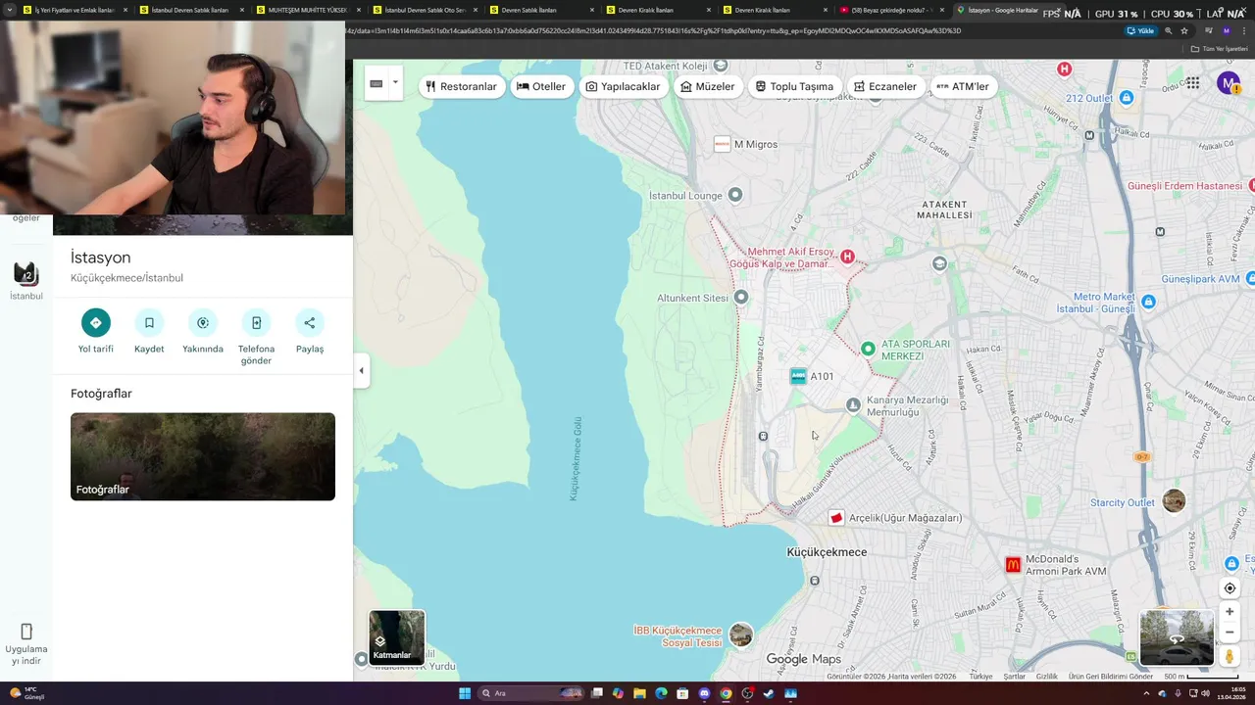Open Google apps grid
This screenshot has height=705, width=1255.
point(1192,83)
